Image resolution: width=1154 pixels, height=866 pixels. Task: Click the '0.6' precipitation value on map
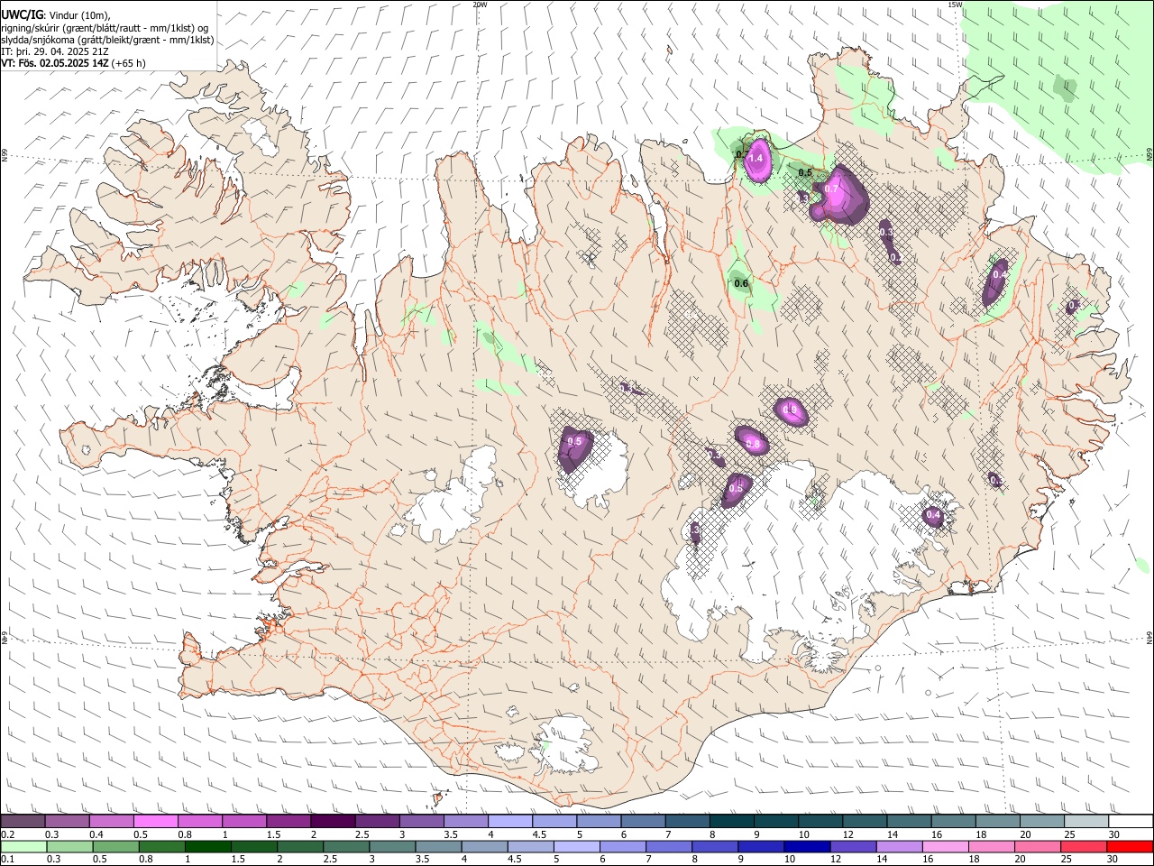(741, 283)
